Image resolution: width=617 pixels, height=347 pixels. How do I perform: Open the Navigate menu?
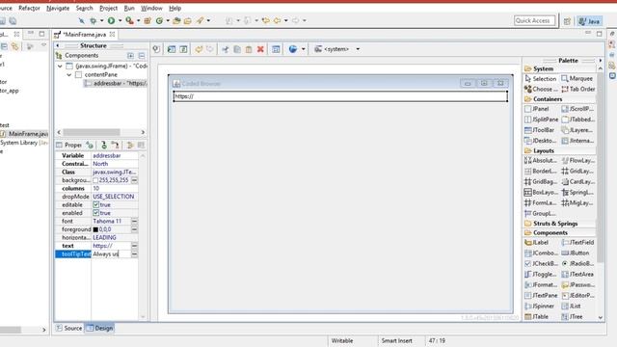coord(58,8)
